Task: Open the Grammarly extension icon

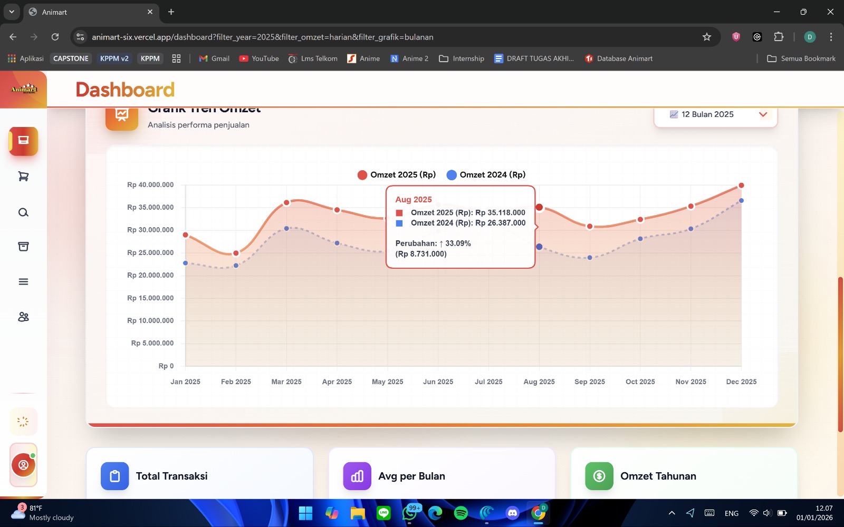Action: point(757,37)
